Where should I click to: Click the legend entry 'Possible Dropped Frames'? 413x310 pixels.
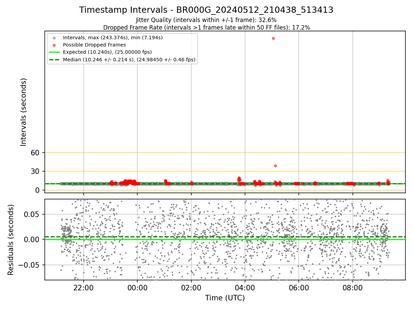click(x=94, y=45)
